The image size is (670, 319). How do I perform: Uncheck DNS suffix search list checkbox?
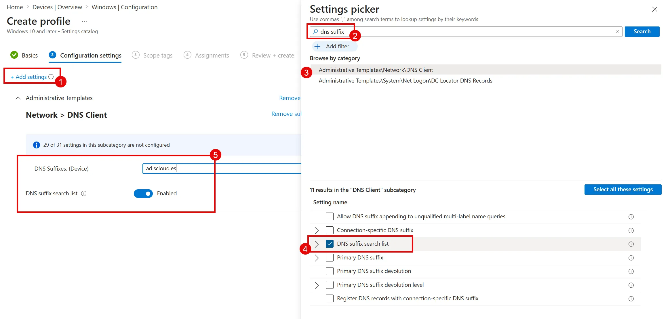(x=330, y=244)
